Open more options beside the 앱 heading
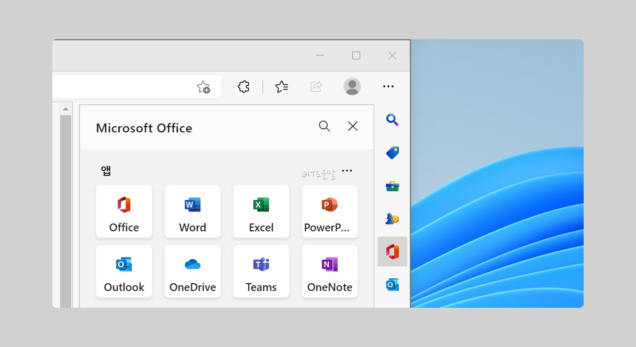The height and width of the screenshot is (347, 636). (x=347, y=171)
